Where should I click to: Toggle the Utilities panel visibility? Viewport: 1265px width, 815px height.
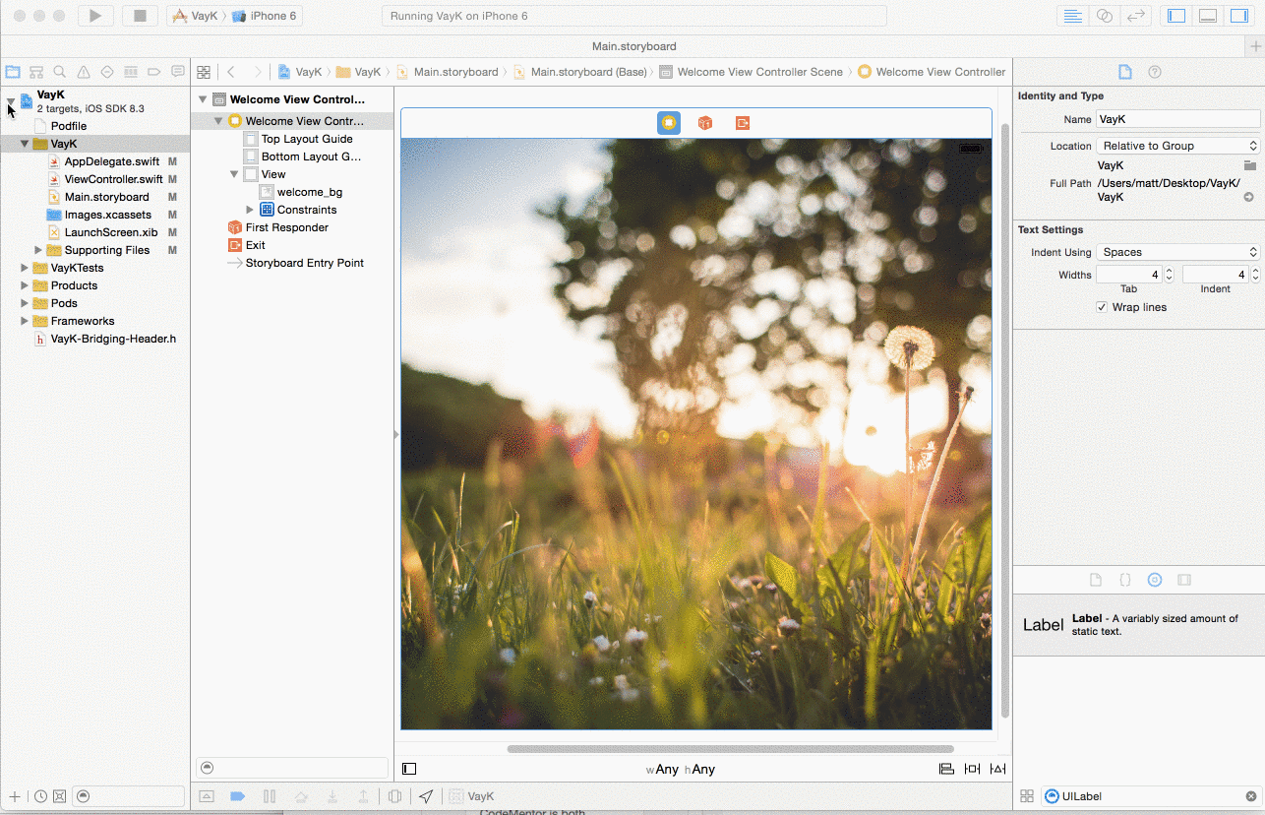click(1238, 16)
